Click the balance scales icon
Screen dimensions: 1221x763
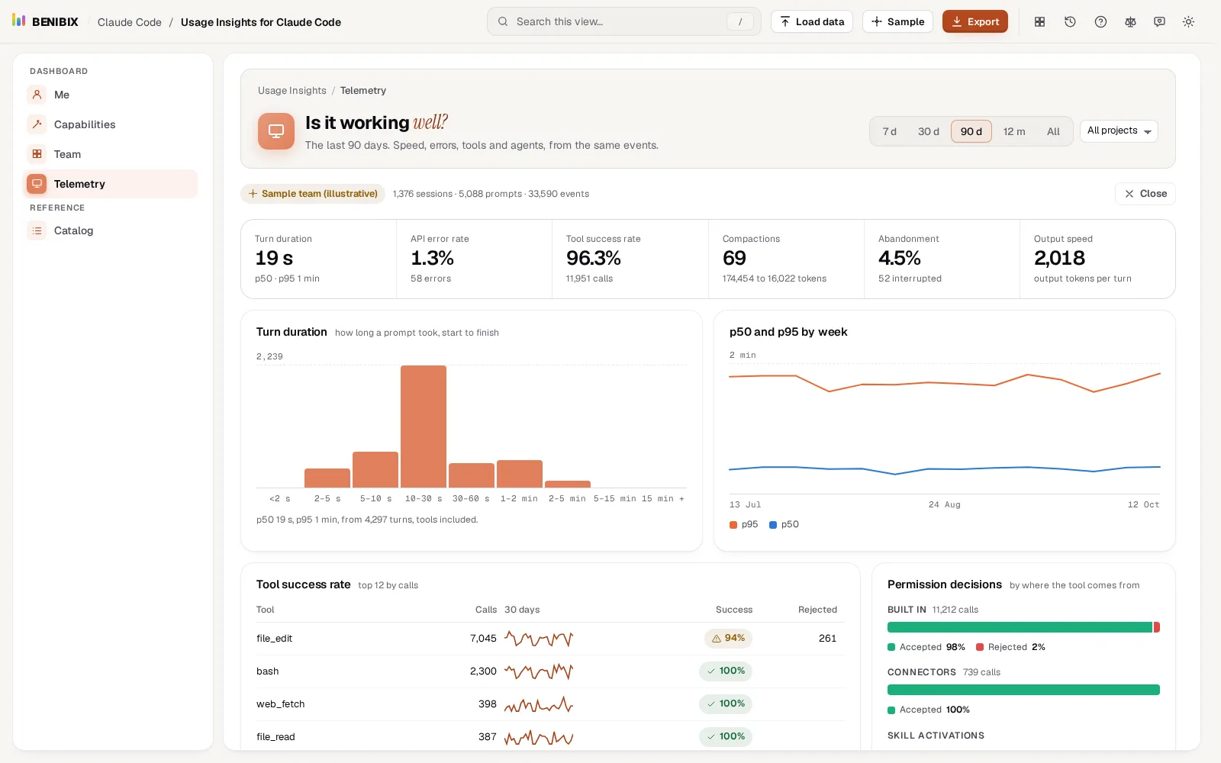[1130, 22]
